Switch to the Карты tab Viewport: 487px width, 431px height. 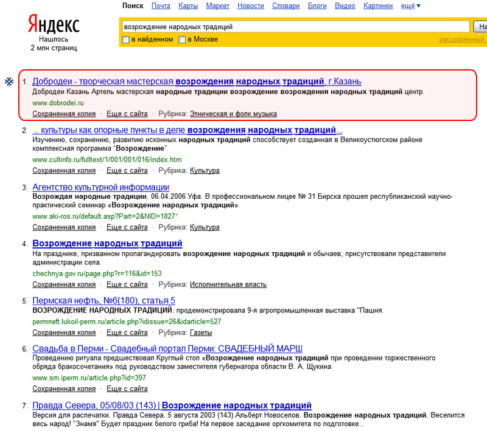pyautogui.click(x=188, y=6)
